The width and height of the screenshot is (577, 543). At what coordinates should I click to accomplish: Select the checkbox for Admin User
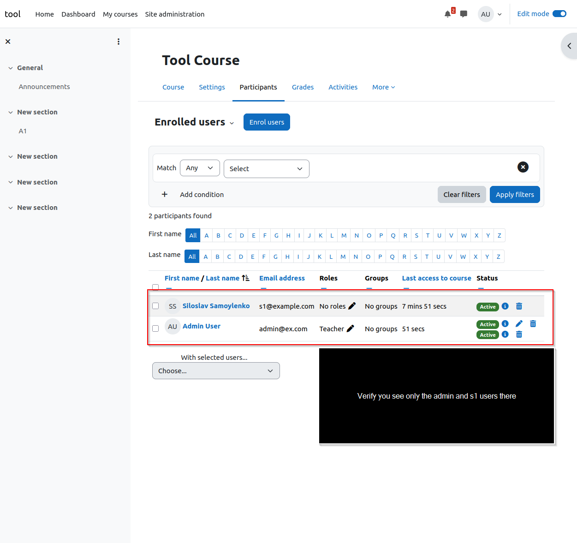click(x=155, y=328)
